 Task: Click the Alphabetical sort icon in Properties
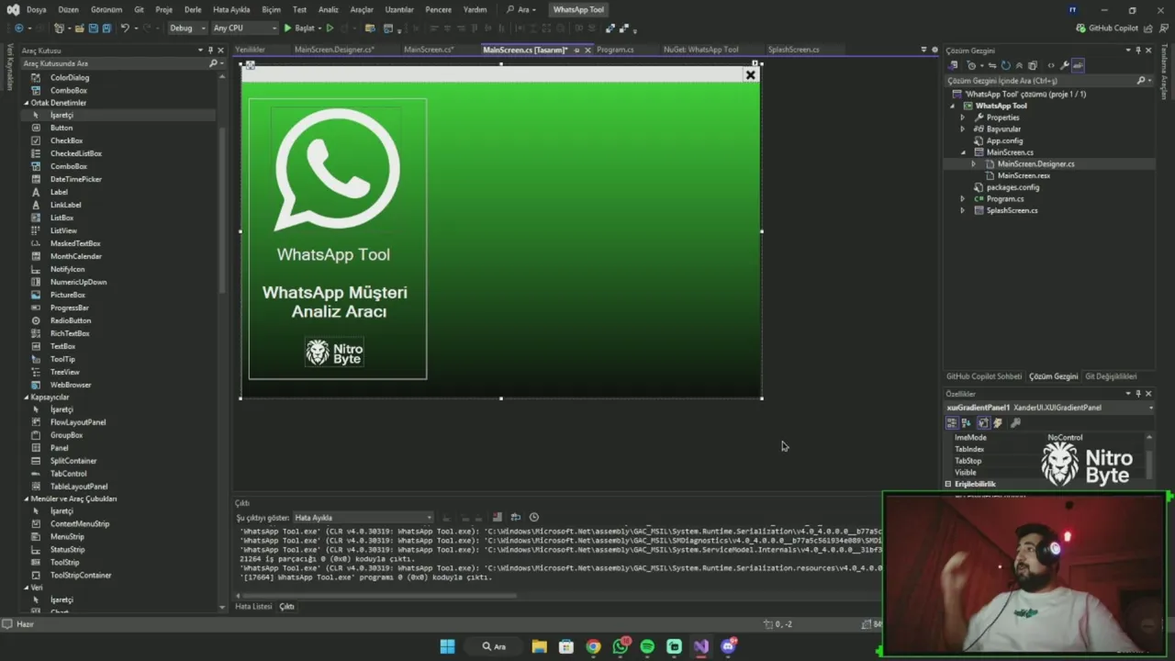[966, 422]
